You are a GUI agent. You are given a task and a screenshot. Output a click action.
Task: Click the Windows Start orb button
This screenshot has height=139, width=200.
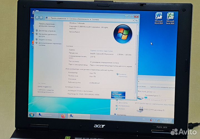(31, 115)
